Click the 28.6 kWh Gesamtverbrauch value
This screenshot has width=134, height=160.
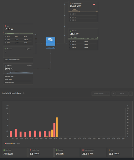(88, 154)
